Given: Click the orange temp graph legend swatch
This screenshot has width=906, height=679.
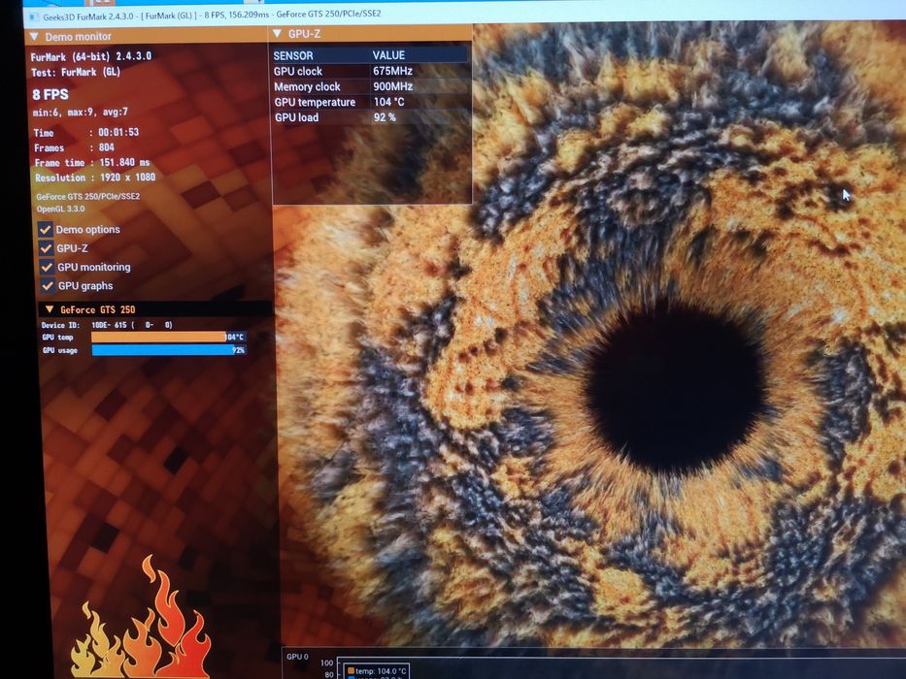Looking at the screenshot, I should tap(351, 671).
